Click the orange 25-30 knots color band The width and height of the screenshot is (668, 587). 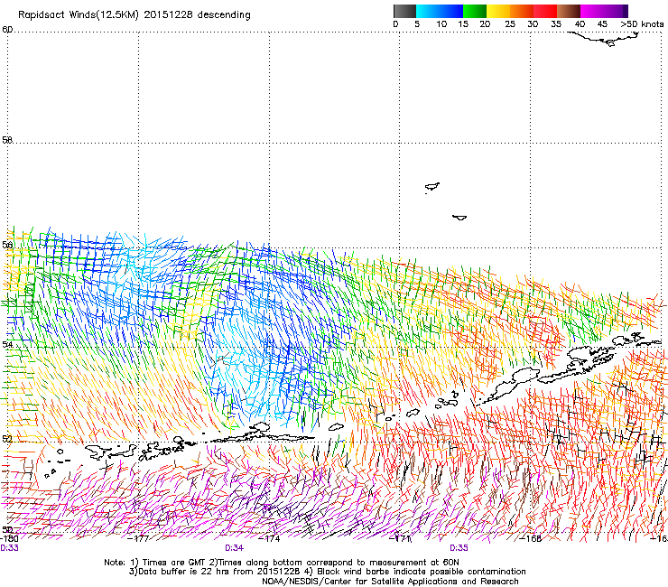(x=522, y=11)
